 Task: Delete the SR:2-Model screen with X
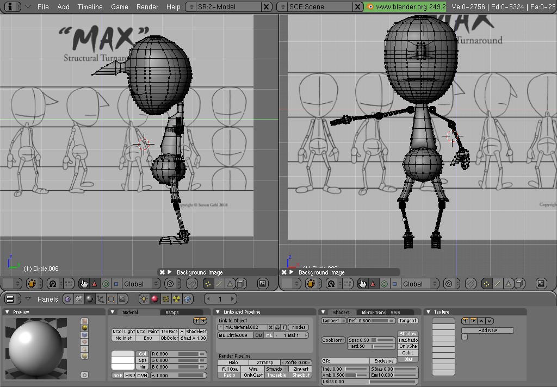pyautogui.click(x=266, y=7)
